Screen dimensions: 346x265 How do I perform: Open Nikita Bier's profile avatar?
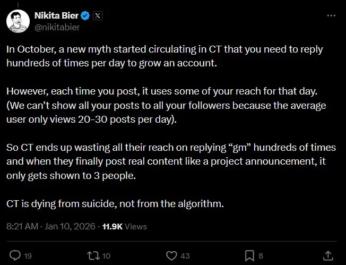coord(18,21)
